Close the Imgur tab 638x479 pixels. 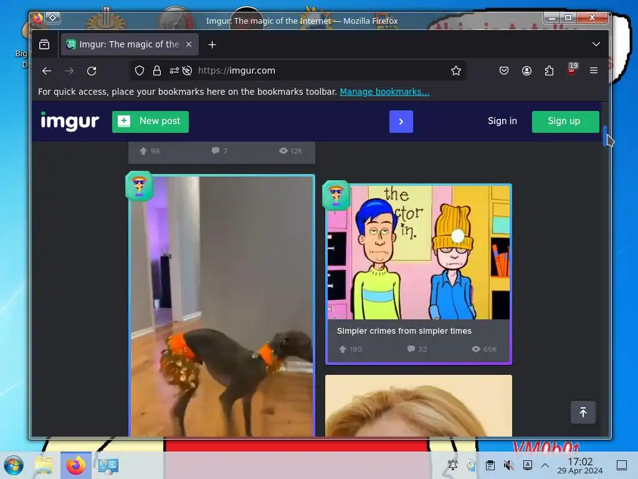(x=189, y=44)
